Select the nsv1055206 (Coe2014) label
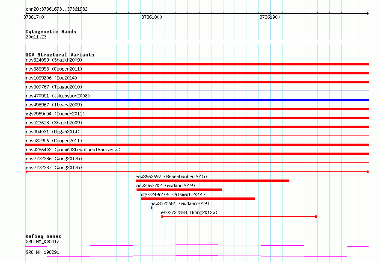The height and width of the screenshot is (262, 381). [51, 78]
